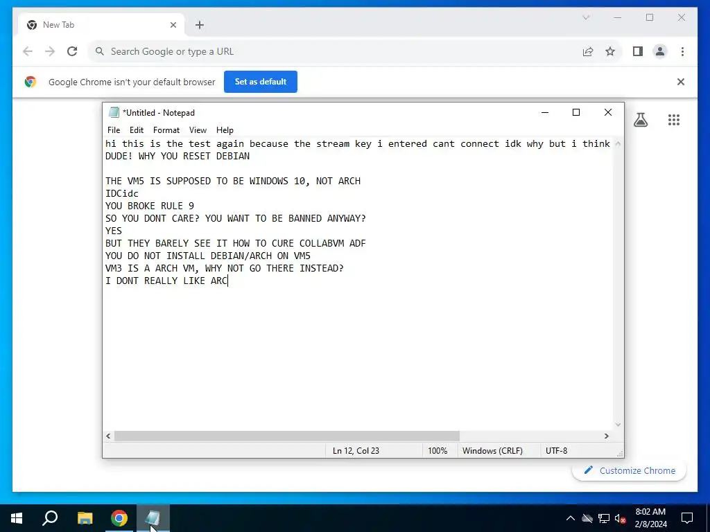Click the network tray icon

click(604, 518)
